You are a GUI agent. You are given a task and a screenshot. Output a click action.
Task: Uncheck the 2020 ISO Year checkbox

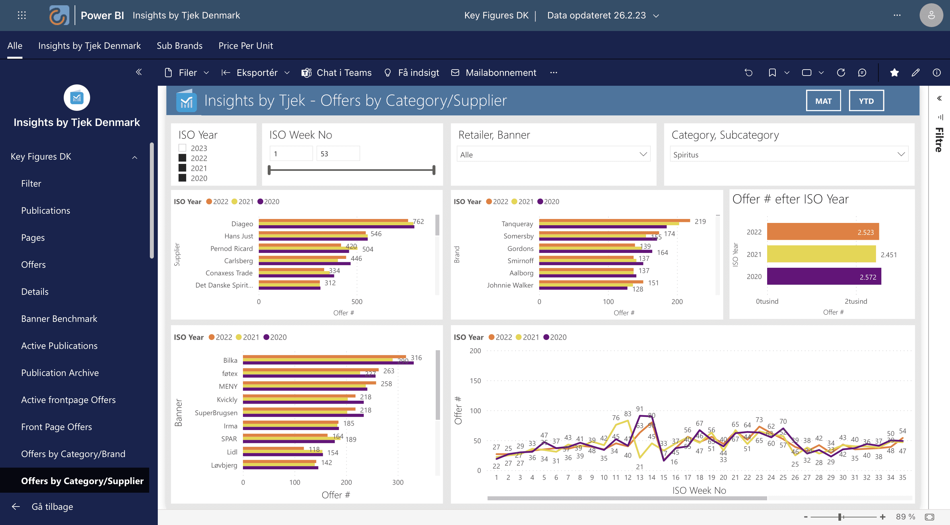[x=182, y=178]
